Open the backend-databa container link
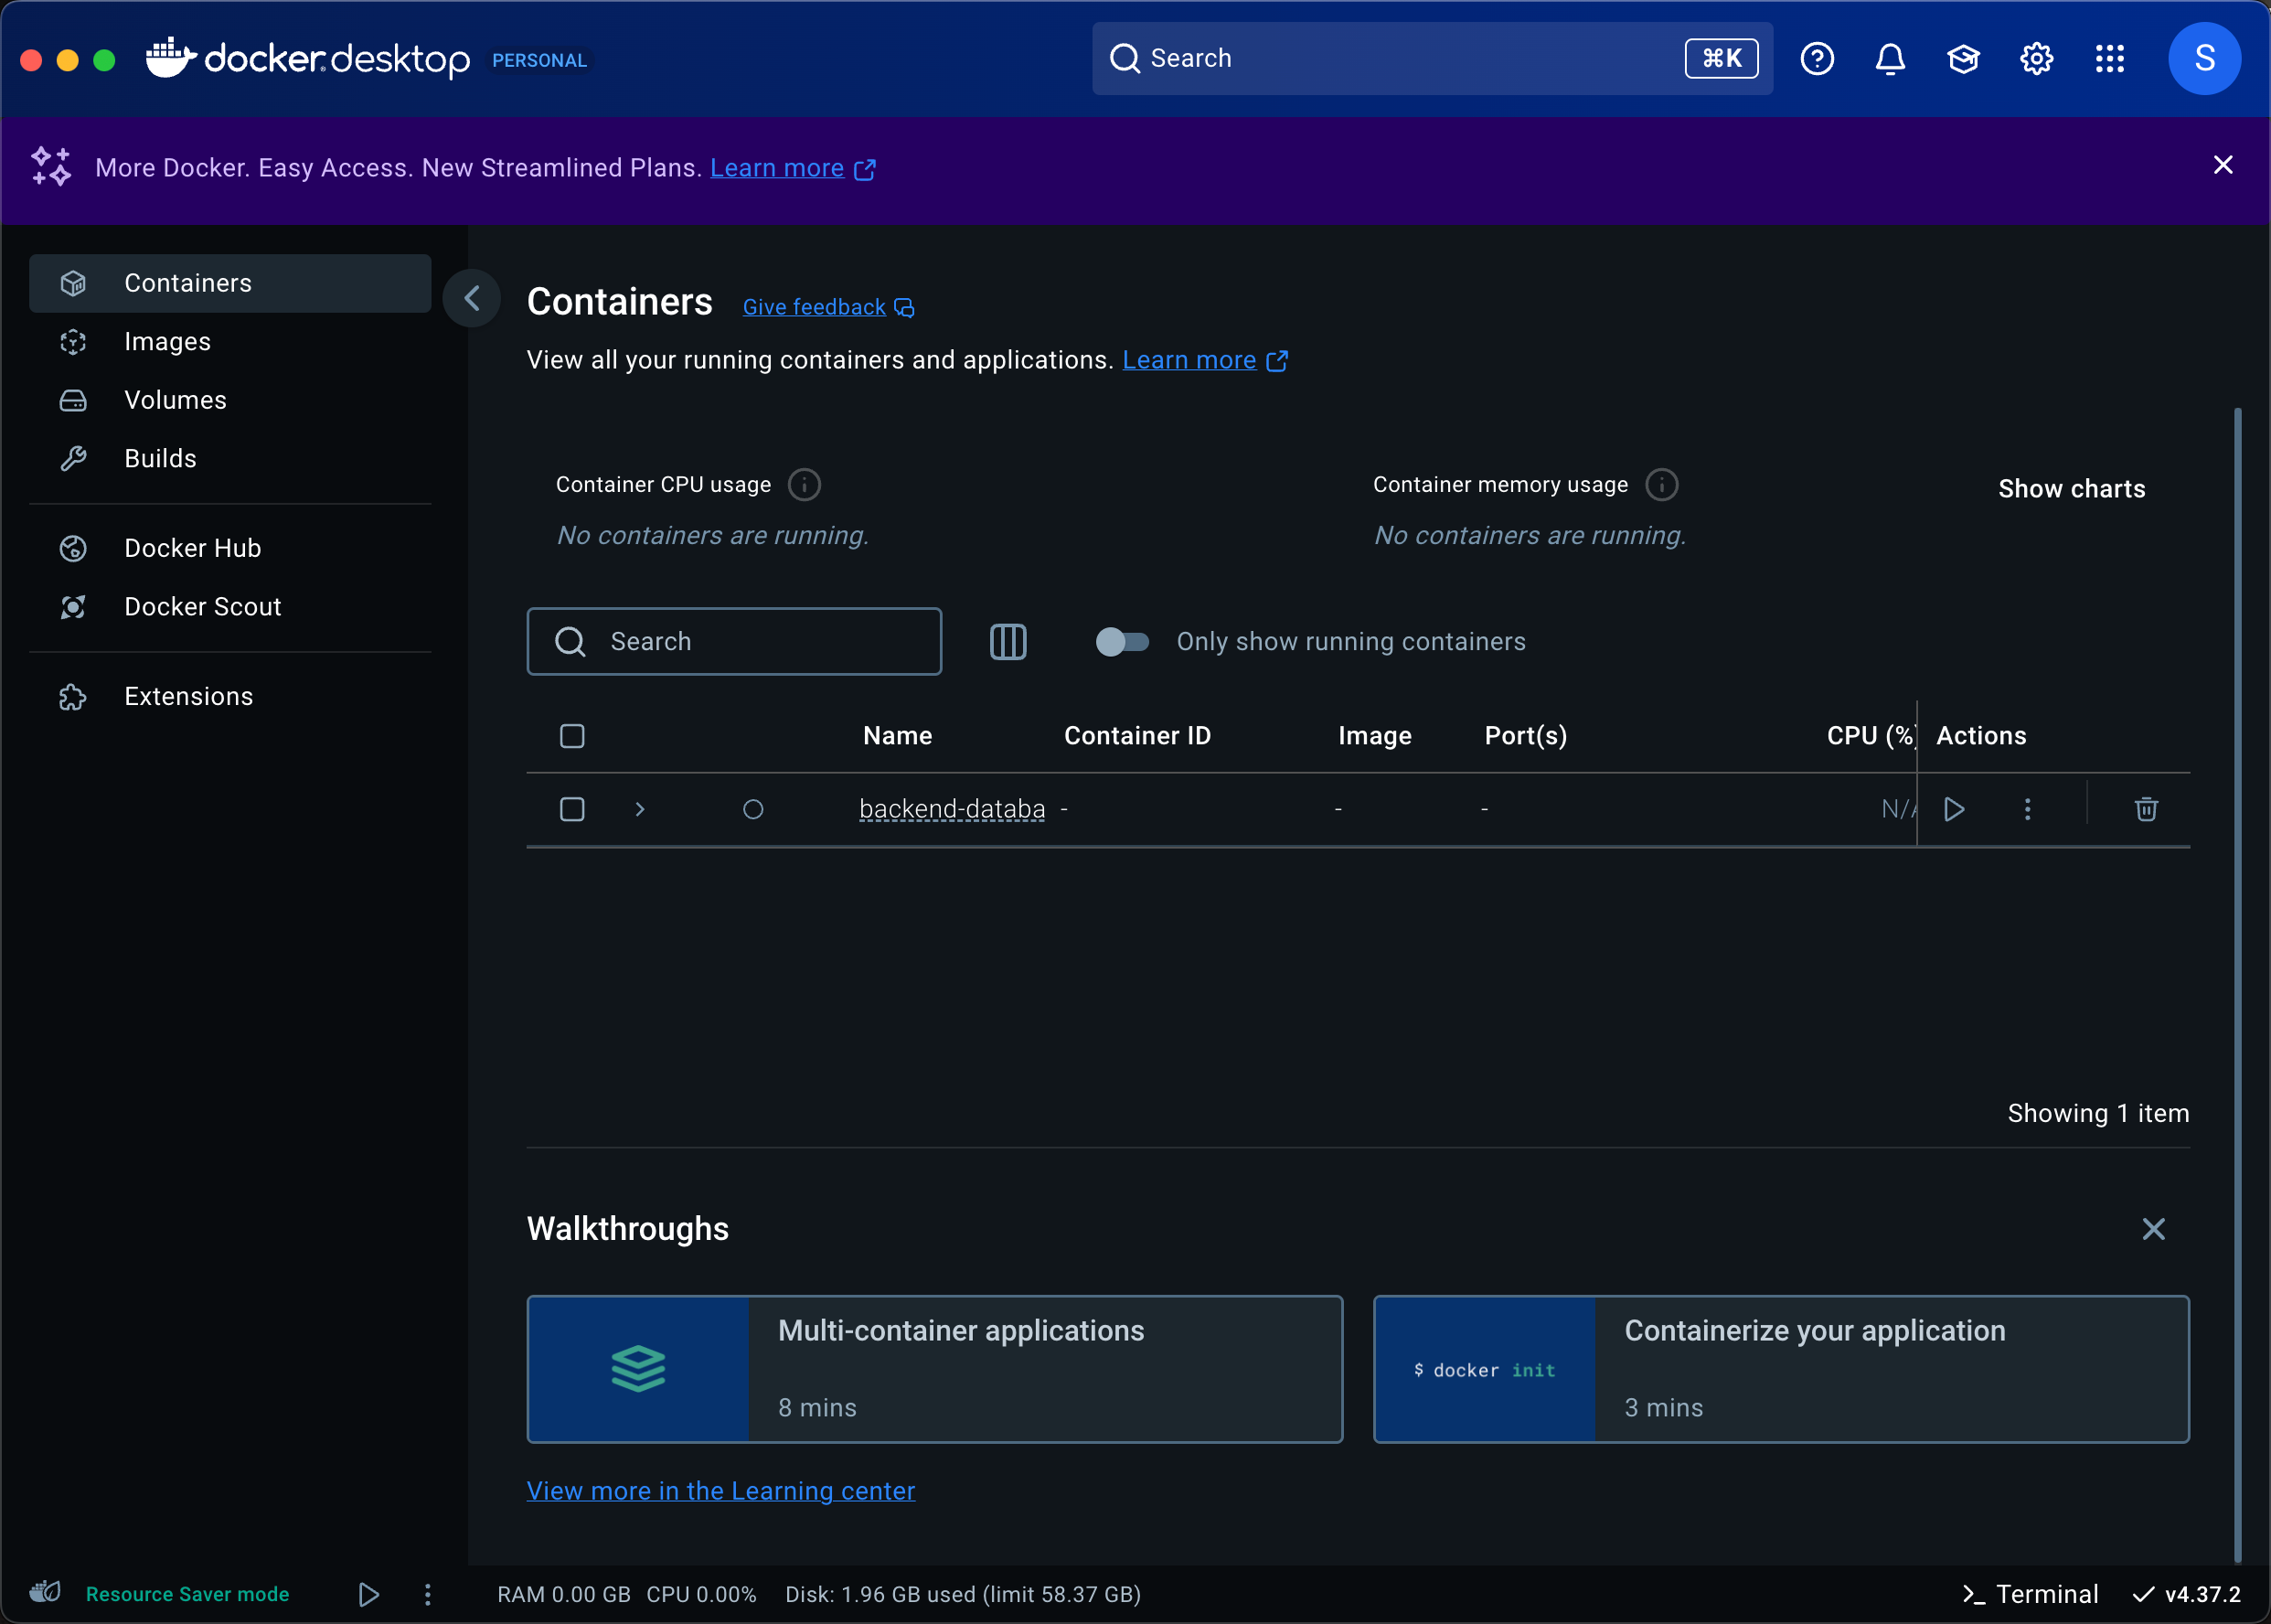2271x1624 pixels. tap(952, 809)
